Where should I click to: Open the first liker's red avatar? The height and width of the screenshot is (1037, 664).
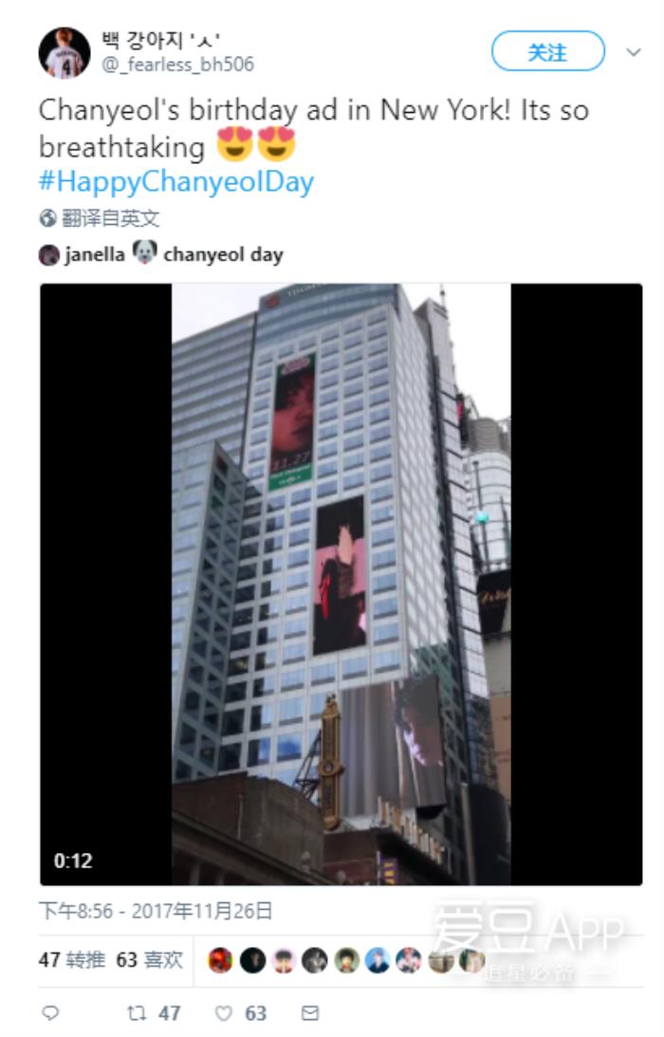(220, 959)
